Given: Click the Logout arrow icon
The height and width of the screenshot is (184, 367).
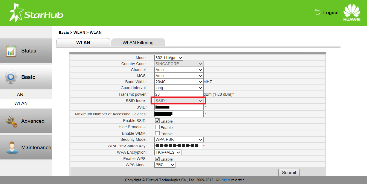Looking at the screenshot, I should click(317, 12).
